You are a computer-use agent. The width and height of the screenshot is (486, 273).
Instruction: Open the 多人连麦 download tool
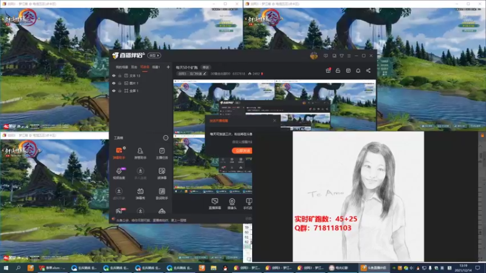click(x=140, y=174)
